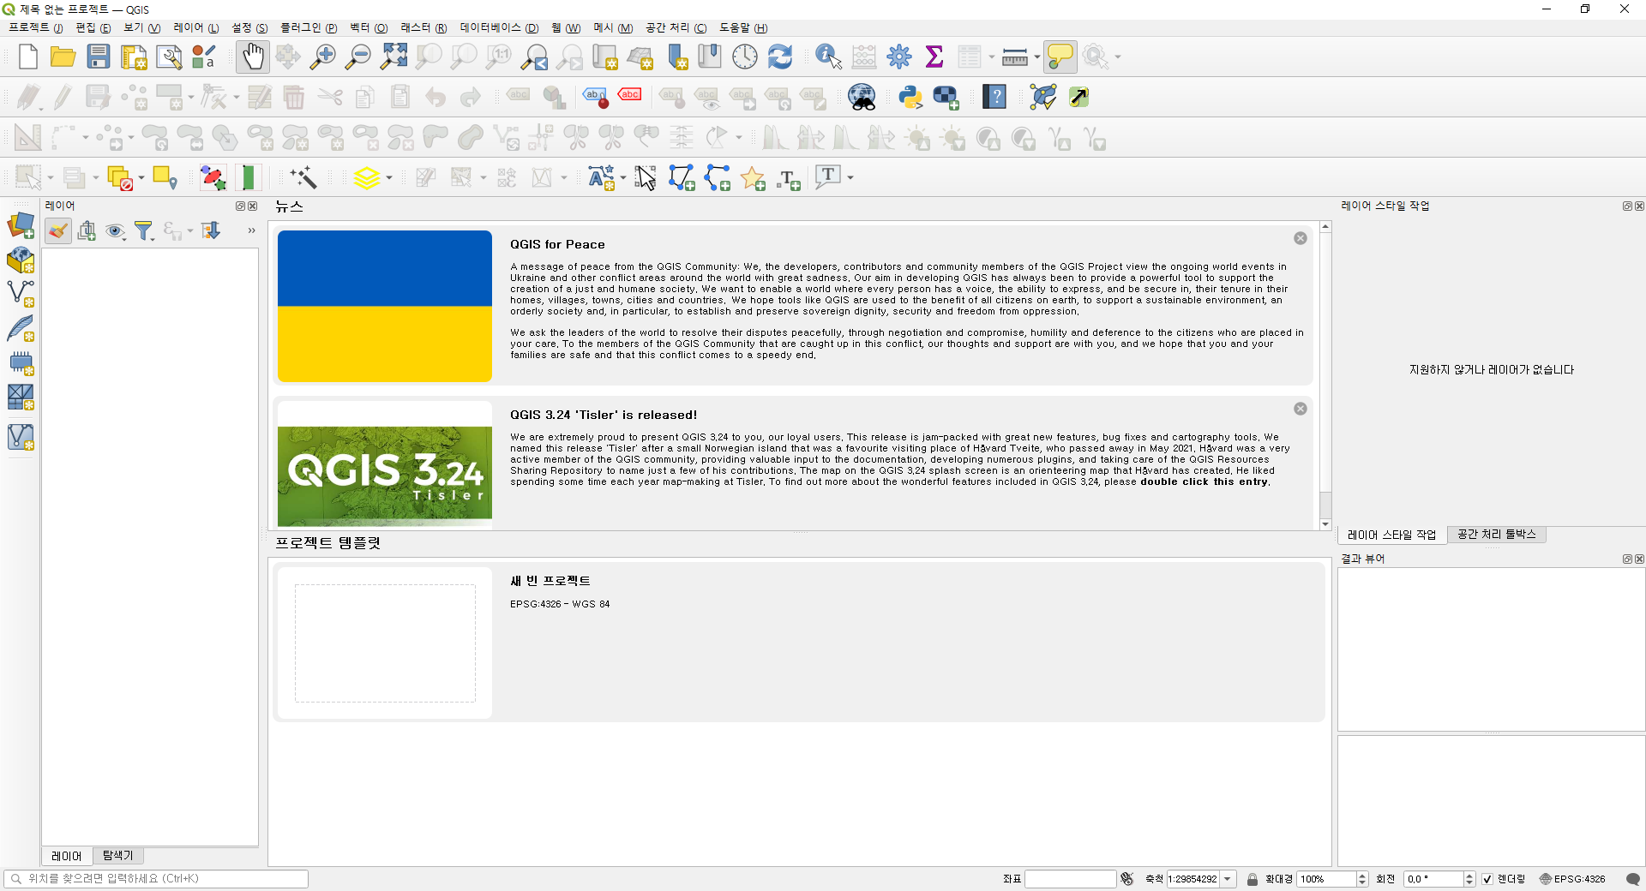Refresh the map canvas

tap(780, 57)
